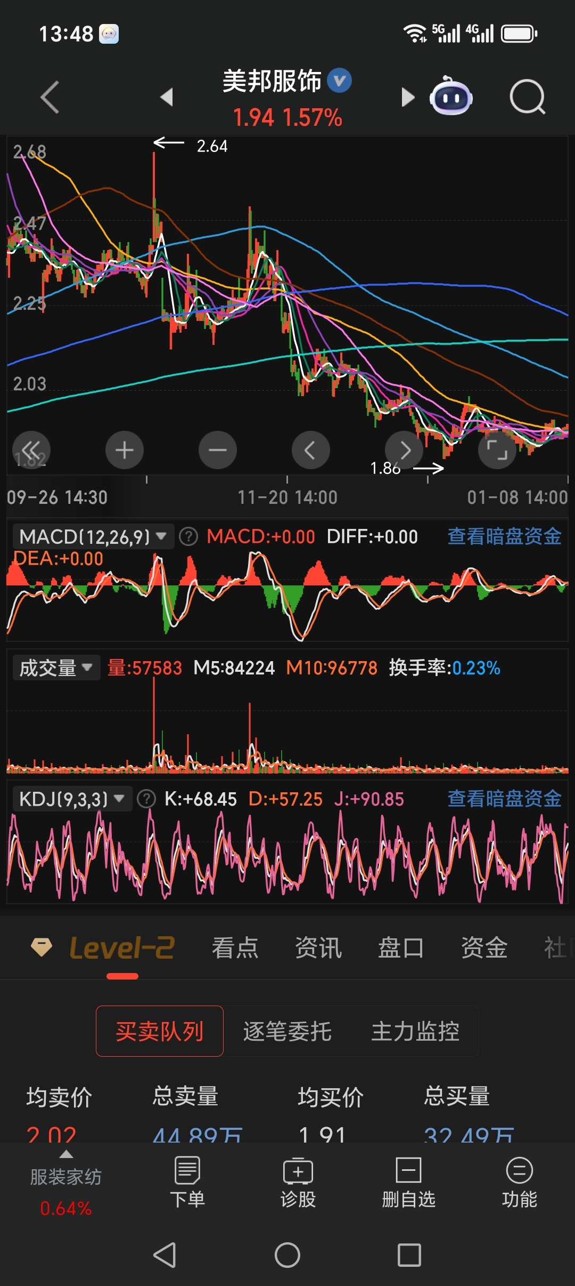
Task: Zoom in chart with plus button
Action: [125, 450]
